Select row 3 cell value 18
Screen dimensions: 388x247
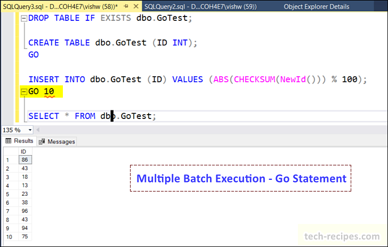[x=25, y=177]
